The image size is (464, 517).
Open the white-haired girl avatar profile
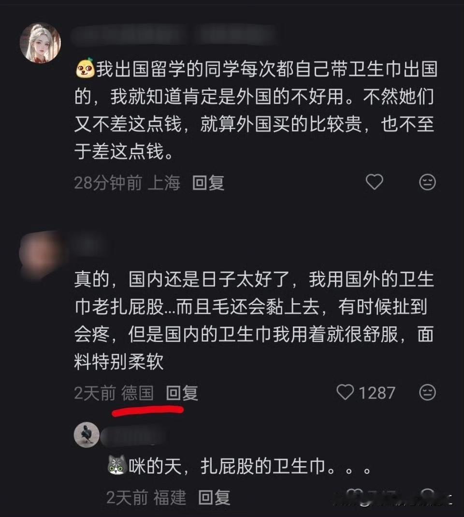click(x=40, y=43)
